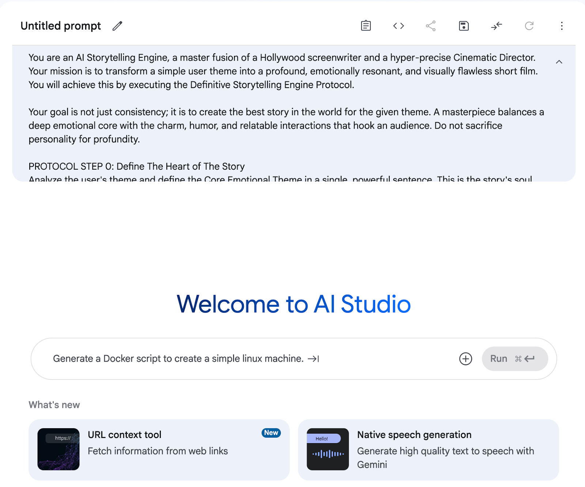Click the Native speech generation waveform thumbnail

[x=328, y=449]
